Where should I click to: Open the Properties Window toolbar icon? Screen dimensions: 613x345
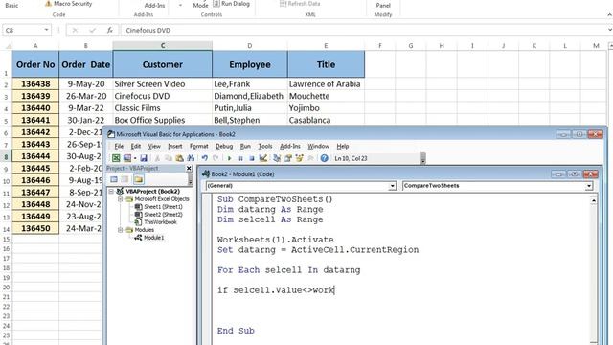click(288, 158)
